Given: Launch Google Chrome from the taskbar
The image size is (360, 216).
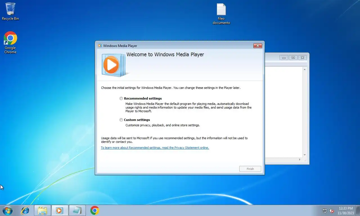Looking at the screenshot, I should click(x=95, y=210).
